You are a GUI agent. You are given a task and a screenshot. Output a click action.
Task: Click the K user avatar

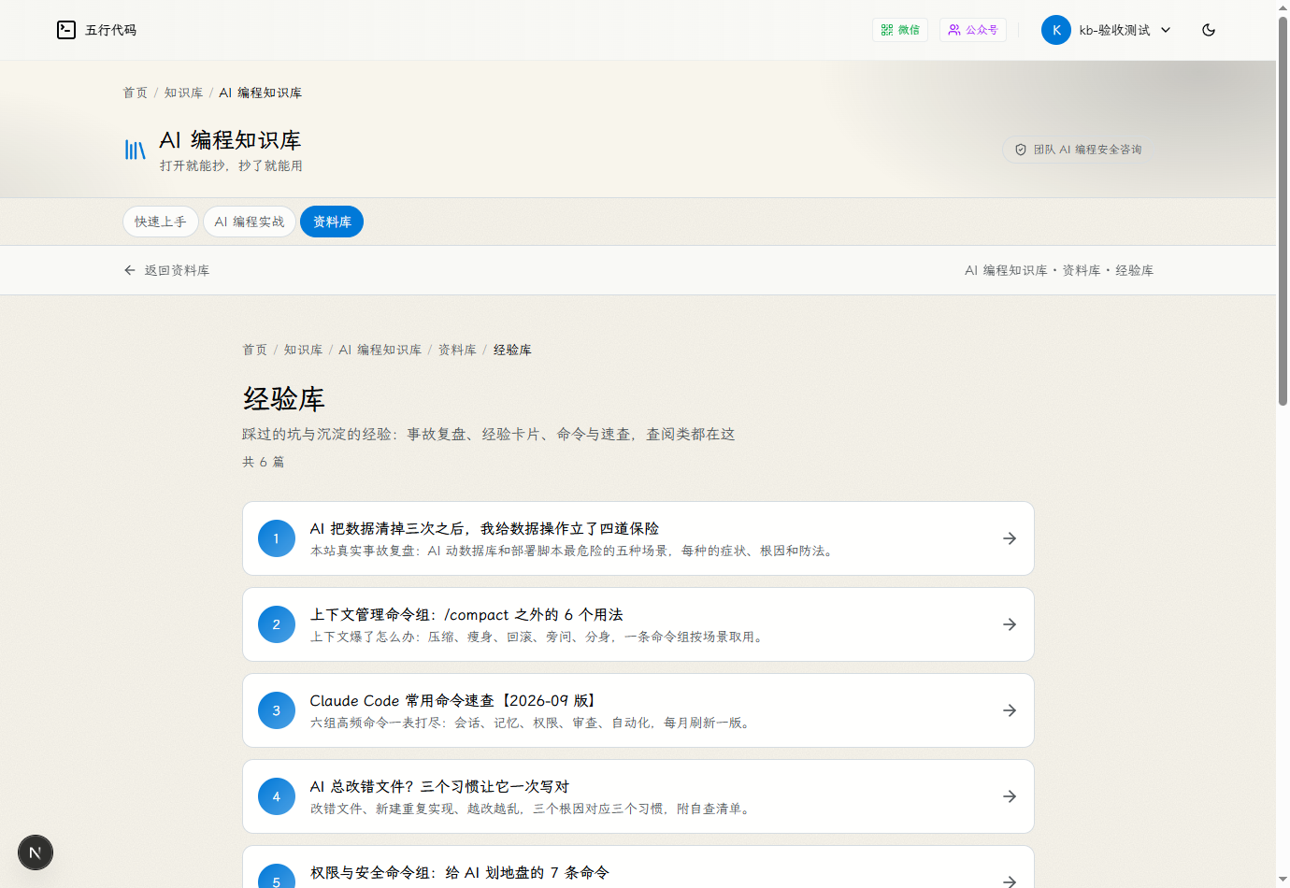click(1056, 30)
